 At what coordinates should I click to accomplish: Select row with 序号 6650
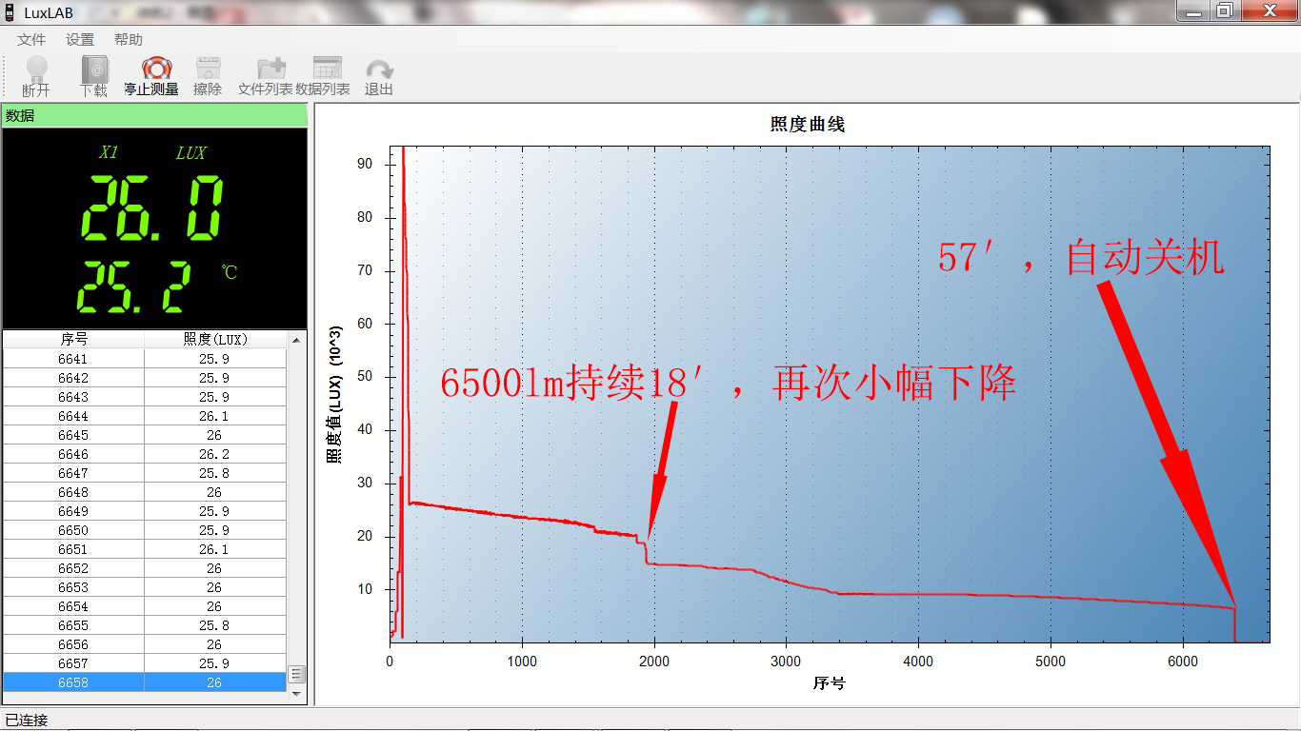(x=144, y=530)
